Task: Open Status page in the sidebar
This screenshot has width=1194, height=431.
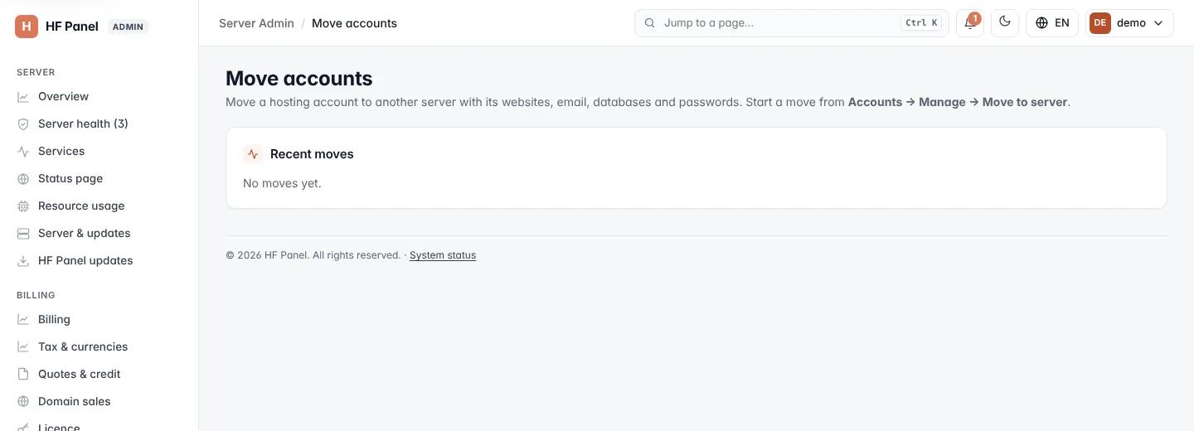Action: (x=99, y=178)
